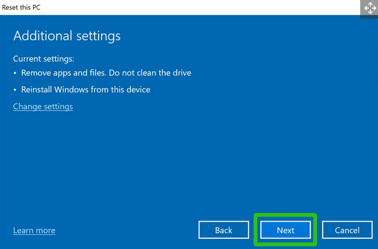Select 'Reinstall Windows from this device' text
Image resolution: width=378 pixels, height=249 pixels.
pyautogui.click(x=85, y=89)
